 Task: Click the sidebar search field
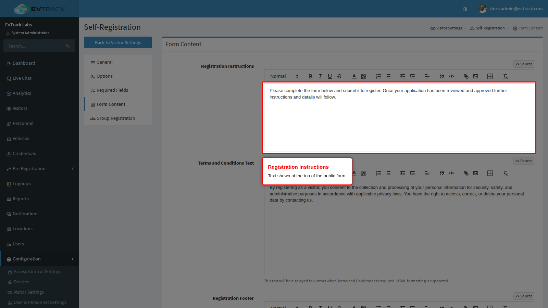tap(36, 46)
